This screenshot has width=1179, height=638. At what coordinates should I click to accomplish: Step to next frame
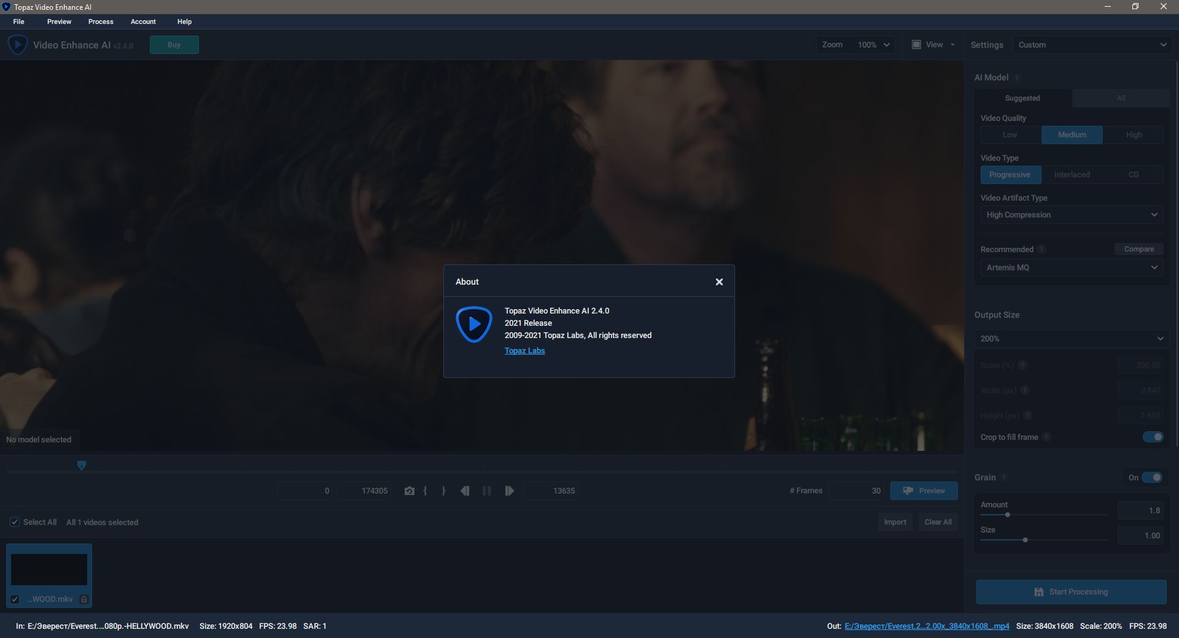pyautogui.click(x=509, y=491)
